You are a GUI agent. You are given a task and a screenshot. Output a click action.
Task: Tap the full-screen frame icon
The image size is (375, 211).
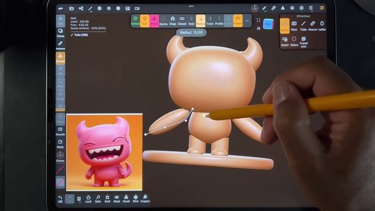coord(258,21)
